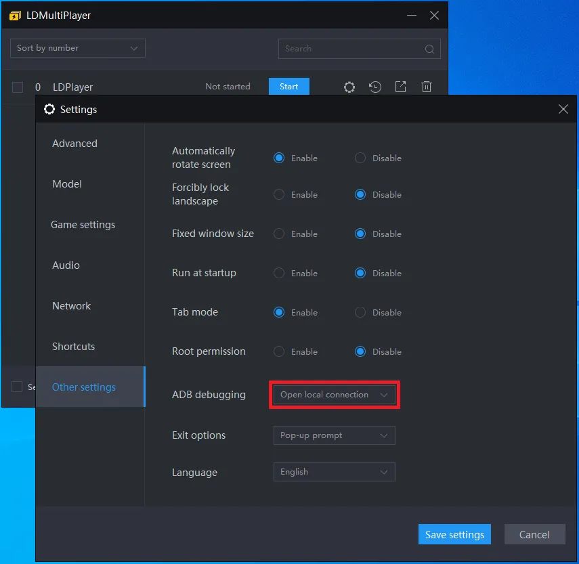Minimize the LDMultiPlayer window
579x564 pixels.
[412, 16]
